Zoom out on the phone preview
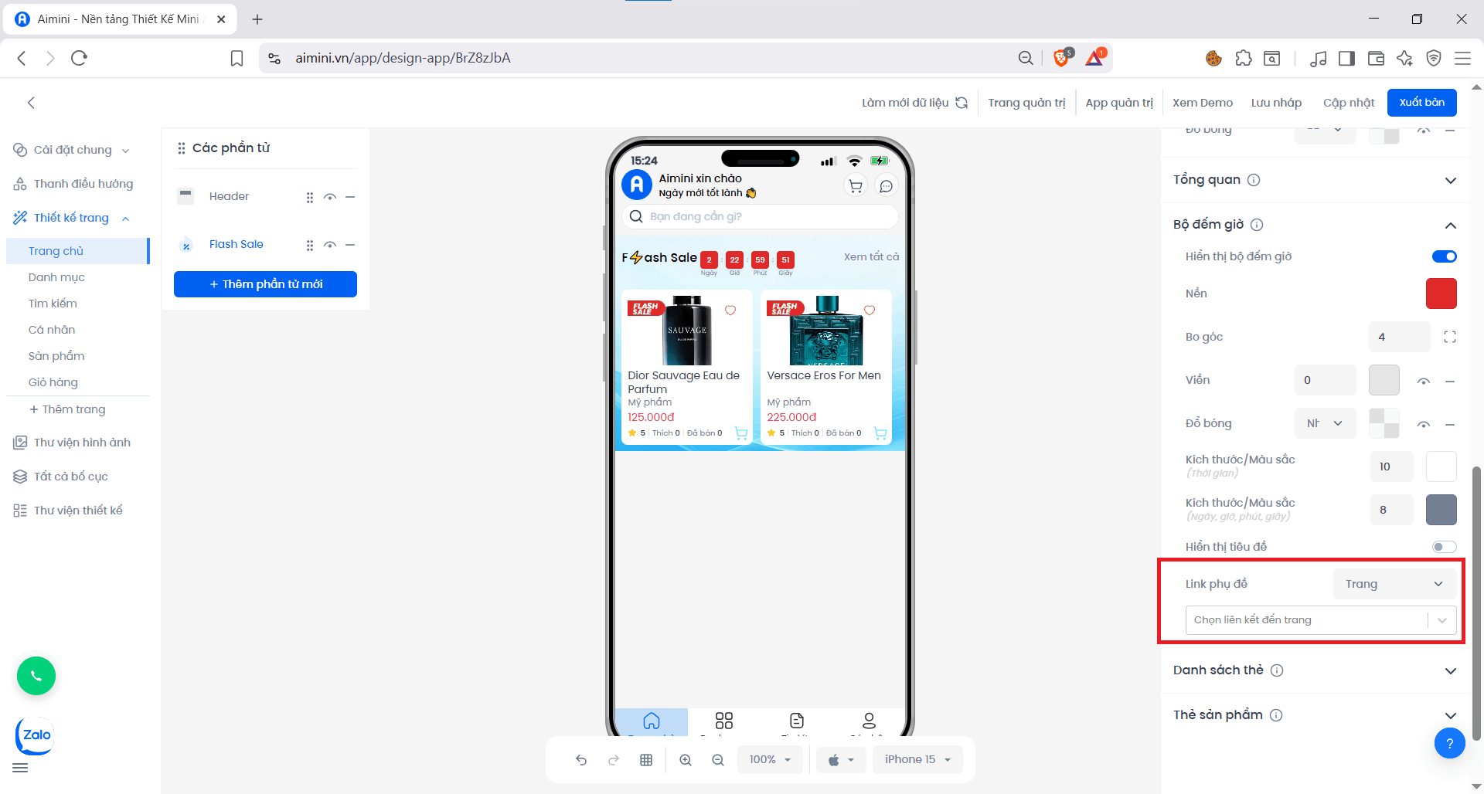The height and width of the screenshot is (794, 1484). (x=718, y=760)
